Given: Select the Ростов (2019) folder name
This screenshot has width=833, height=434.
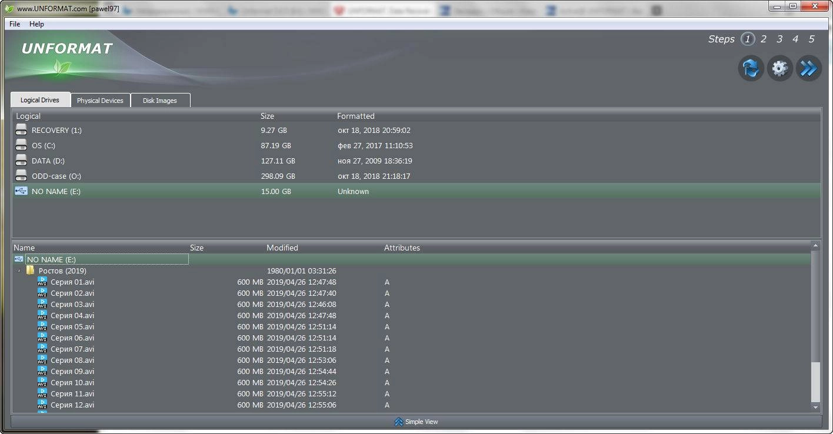Looking at the screenshot, I should pos(62,271).
